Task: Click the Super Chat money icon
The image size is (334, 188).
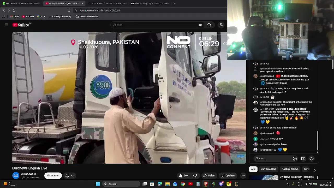Action: click(x=303, y=158)
